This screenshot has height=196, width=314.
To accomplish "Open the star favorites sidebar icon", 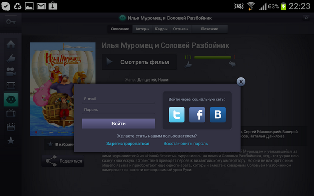I will pyautogui.click(x=11, y=141).
